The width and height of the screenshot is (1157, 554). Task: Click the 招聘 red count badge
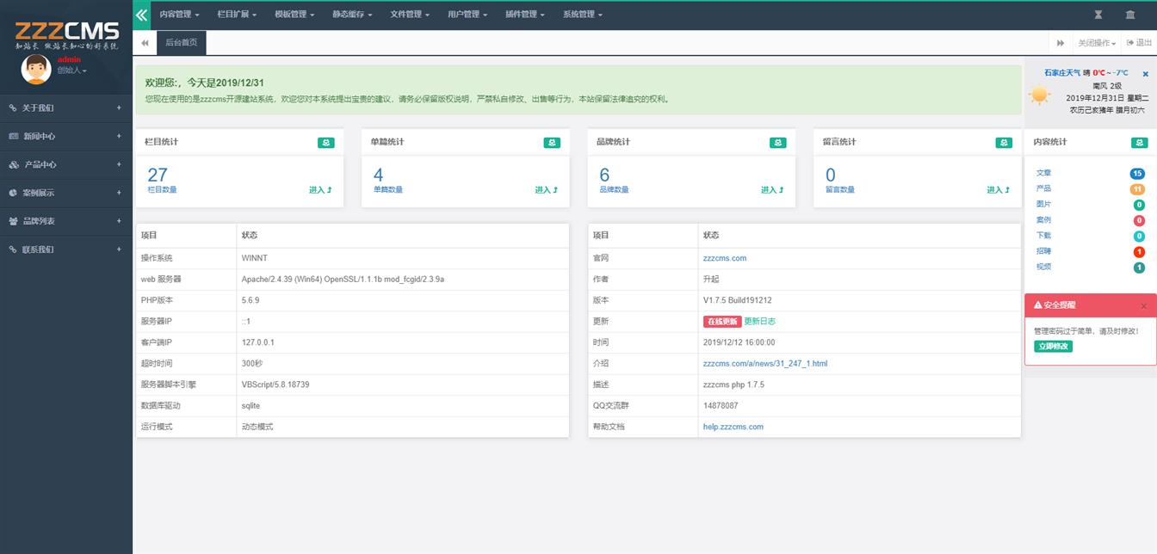[x=1139, y=252]
